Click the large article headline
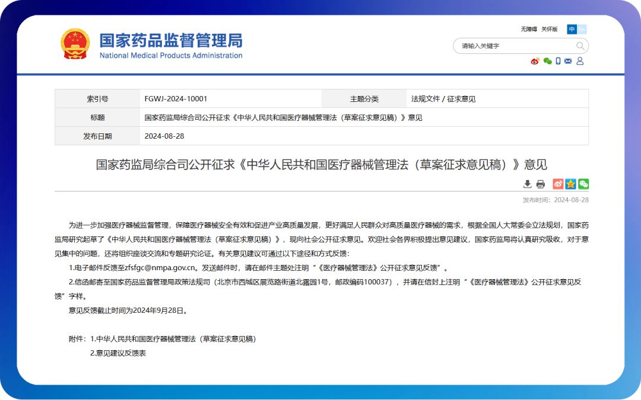Screen dimensions: 641x400 pyautogui.click(x=321, y=165)
